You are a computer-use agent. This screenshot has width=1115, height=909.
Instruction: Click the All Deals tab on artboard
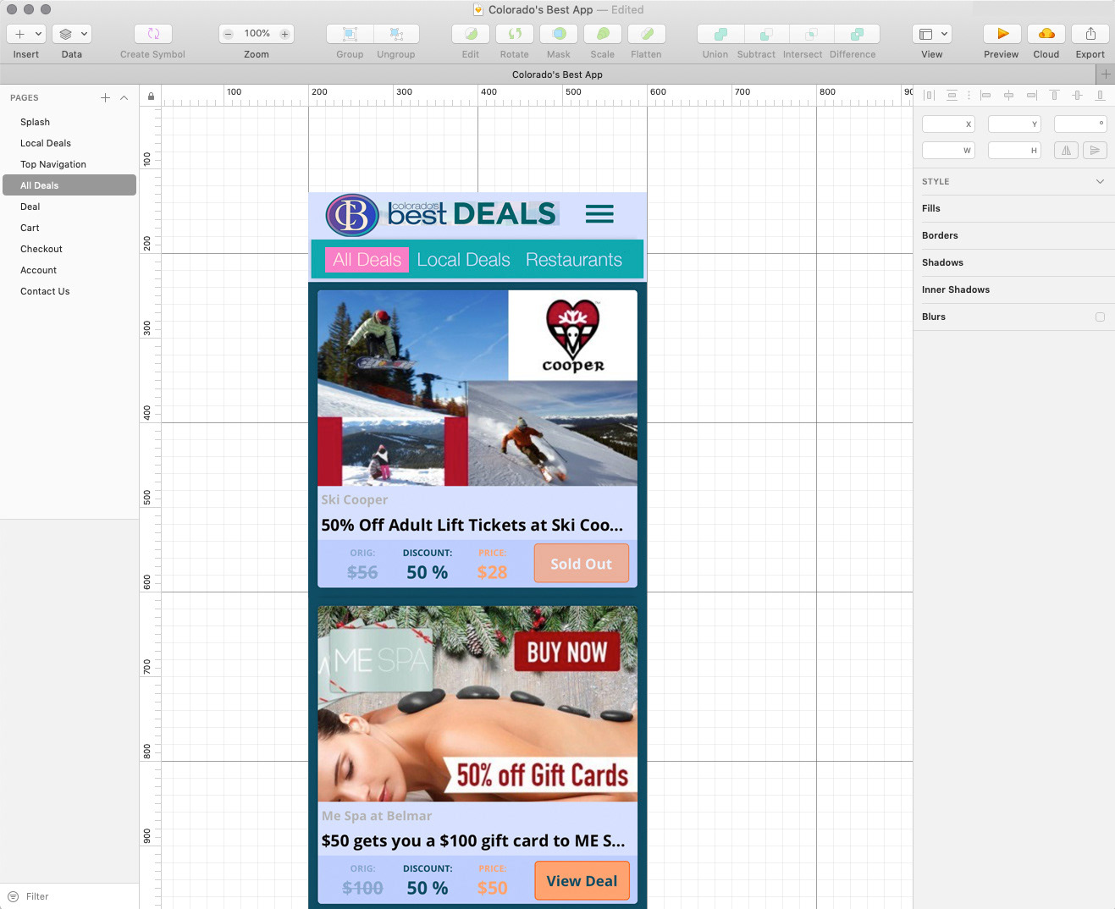[367, 260]
